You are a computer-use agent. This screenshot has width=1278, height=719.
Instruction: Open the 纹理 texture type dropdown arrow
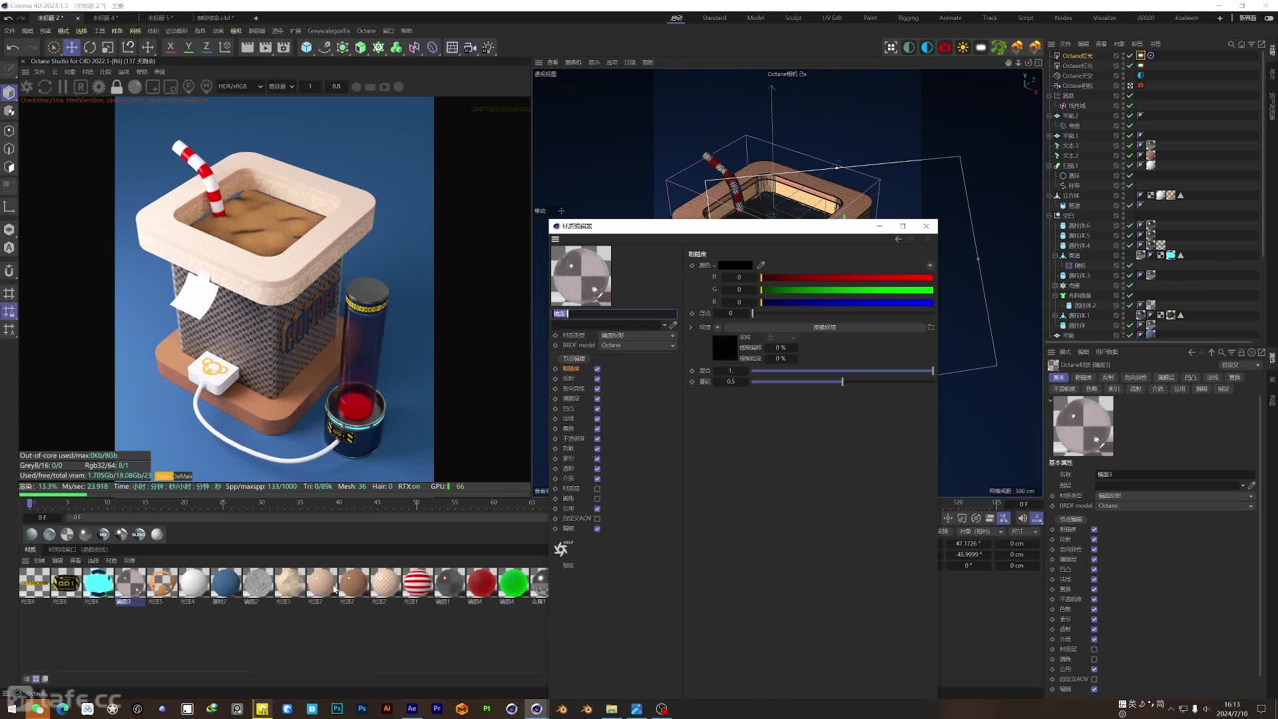pyautogui.click(x=718, y=327)
